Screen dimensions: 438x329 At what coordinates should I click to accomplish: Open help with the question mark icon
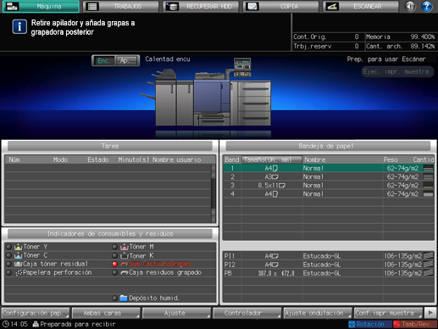tap(427, 6)
